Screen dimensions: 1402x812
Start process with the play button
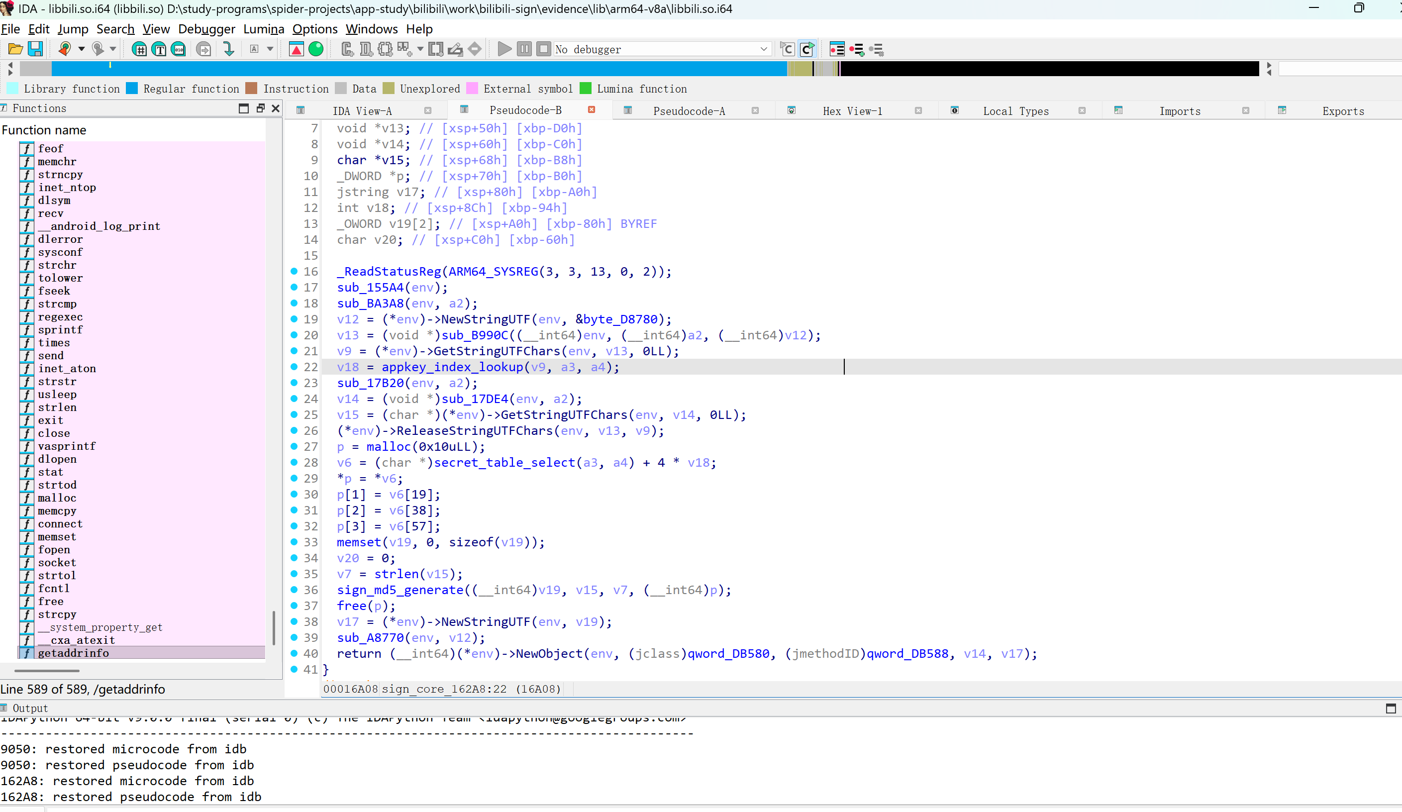(x=504, y=49)
